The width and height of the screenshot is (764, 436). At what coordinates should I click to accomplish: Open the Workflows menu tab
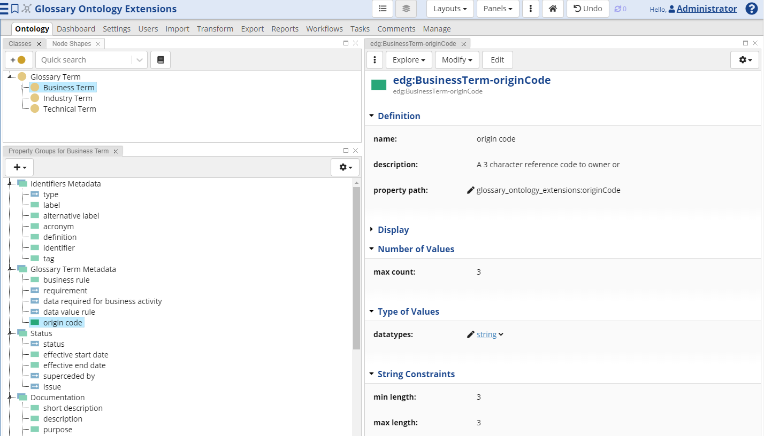324,29
